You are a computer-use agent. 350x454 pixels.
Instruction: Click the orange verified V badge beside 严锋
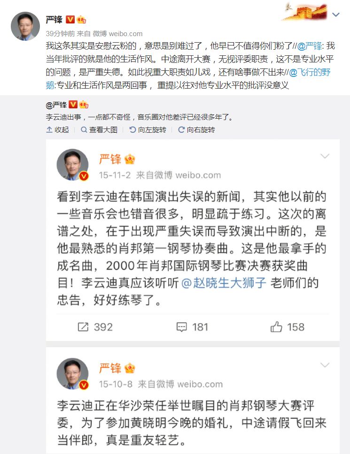(x=70, y=19)
